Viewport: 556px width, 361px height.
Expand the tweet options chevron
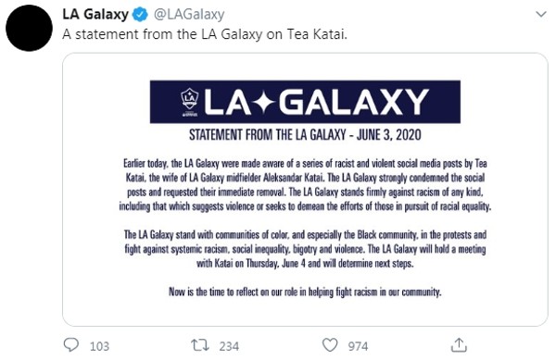click(x=541, y=14)
